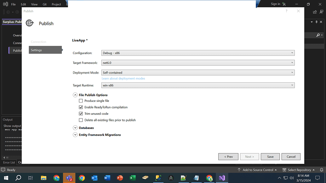This screenshot has height=183, width=326.
Task: Switch to the Error List tab
Action: click(9, 162)
